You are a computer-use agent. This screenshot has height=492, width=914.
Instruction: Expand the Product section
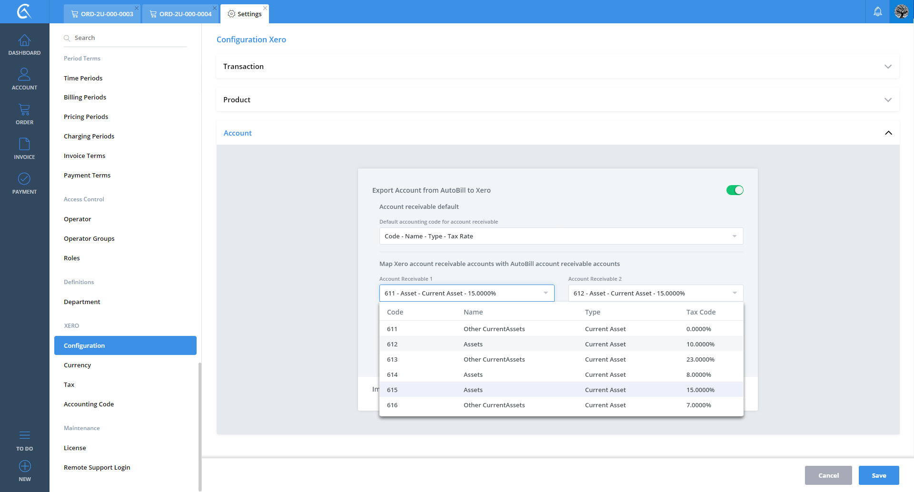[x=888, y=100]
